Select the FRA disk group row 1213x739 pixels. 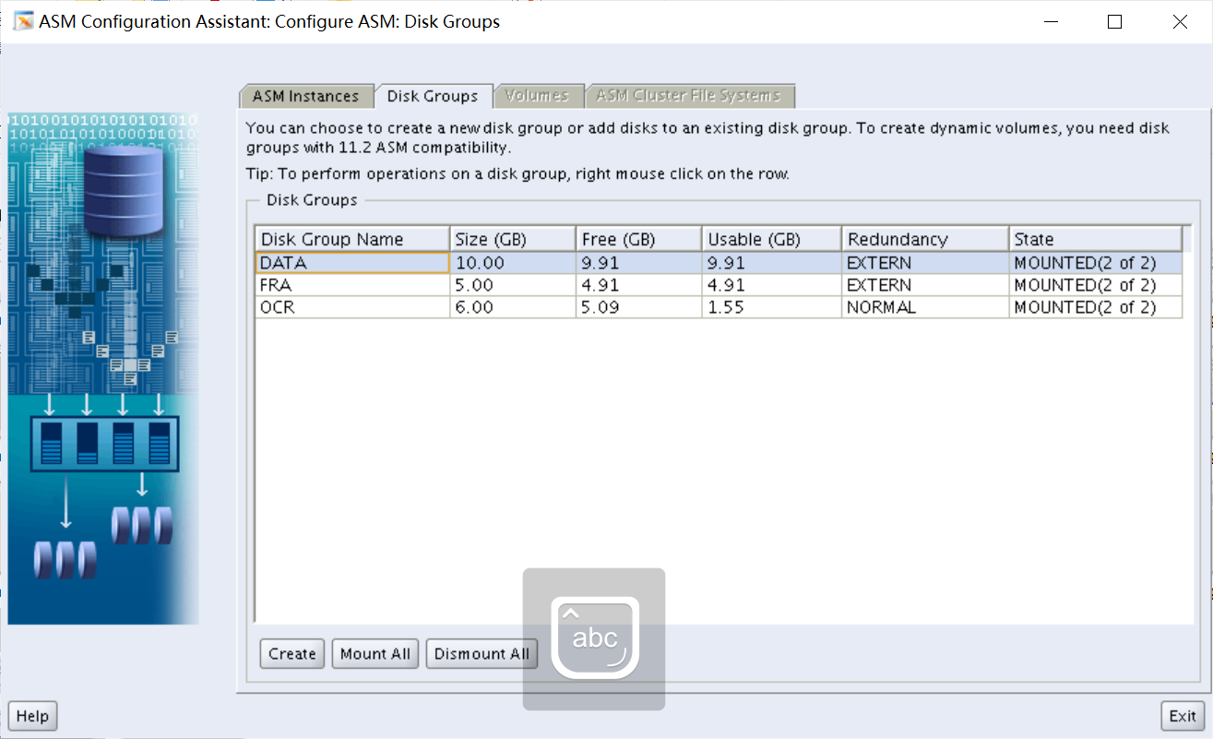pos(719,285)
